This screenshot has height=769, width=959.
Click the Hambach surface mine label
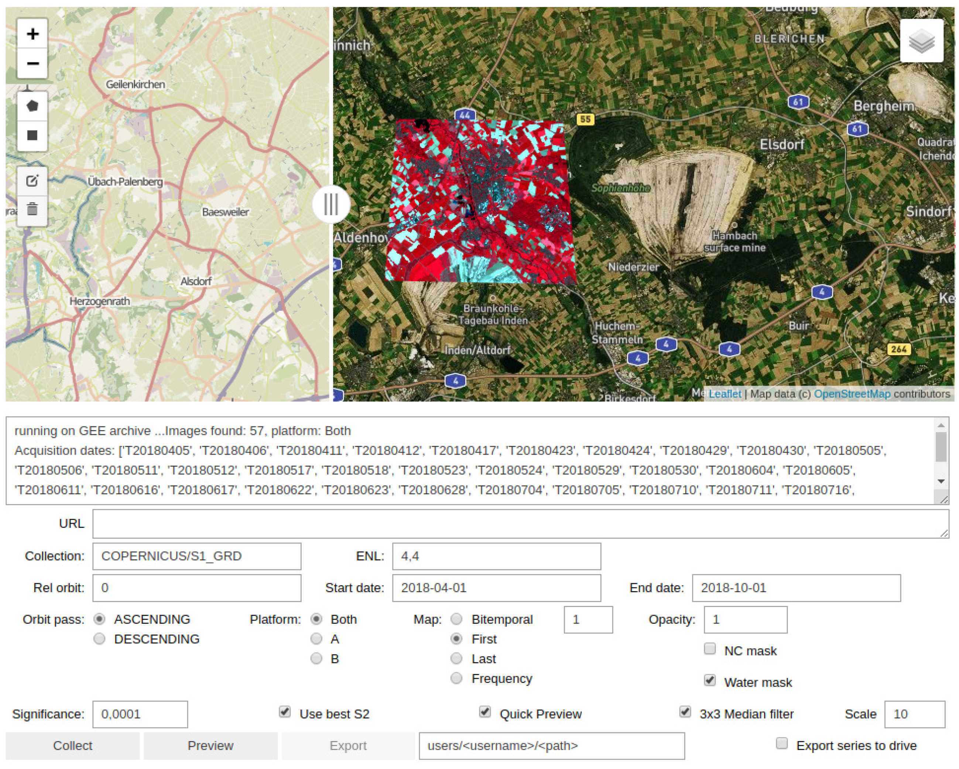tap(734, 241)
